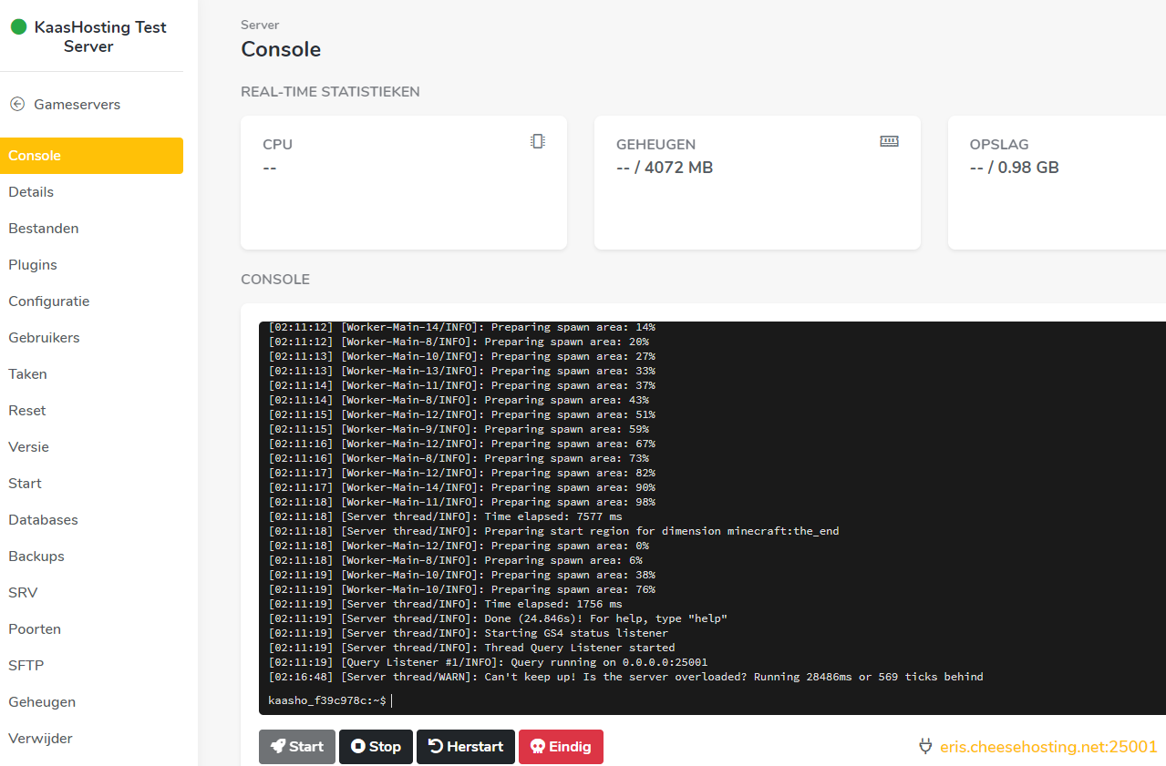
Task: Click the memory icon in Geheugen card
Action: click(889, 141)
